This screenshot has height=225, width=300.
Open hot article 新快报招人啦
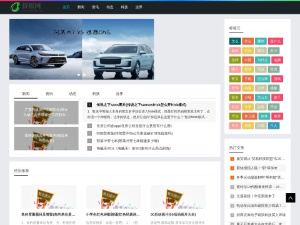point(257,168)
